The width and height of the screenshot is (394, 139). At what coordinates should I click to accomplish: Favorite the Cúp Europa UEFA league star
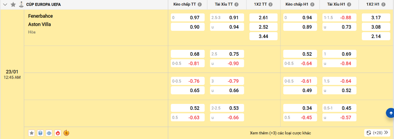(13, 5)
